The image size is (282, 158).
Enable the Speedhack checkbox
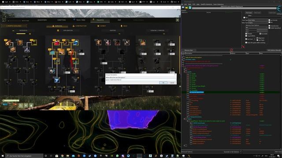[269, 28]
